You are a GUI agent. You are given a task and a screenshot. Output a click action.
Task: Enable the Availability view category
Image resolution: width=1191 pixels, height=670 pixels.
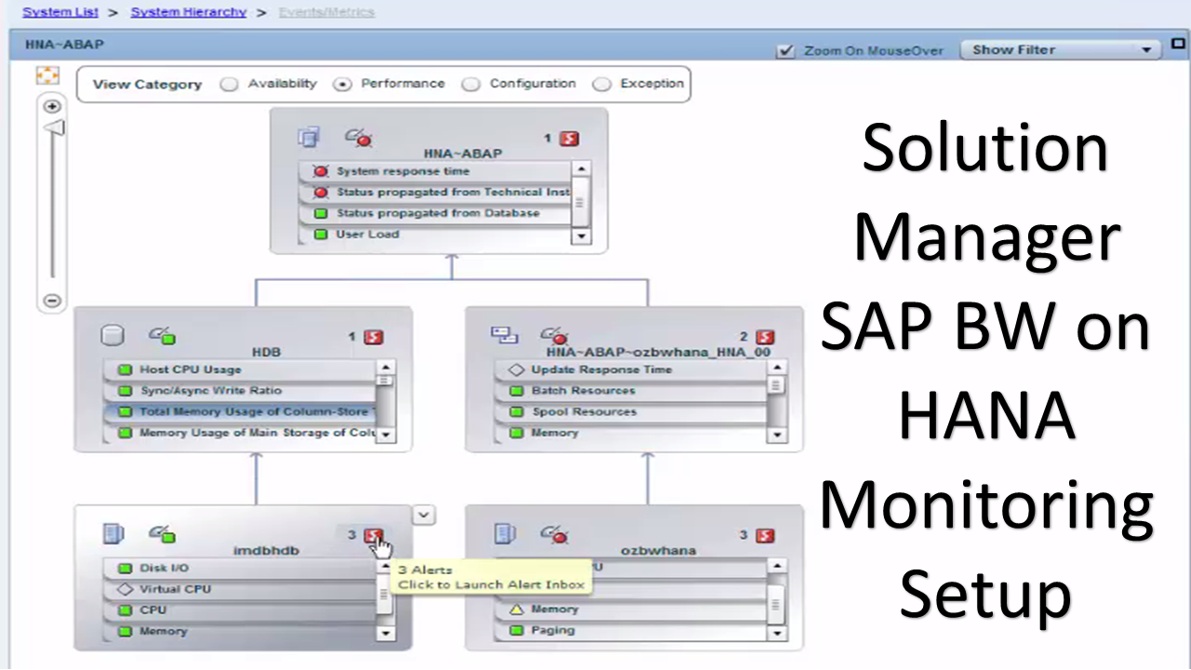(x=229, y=83)
